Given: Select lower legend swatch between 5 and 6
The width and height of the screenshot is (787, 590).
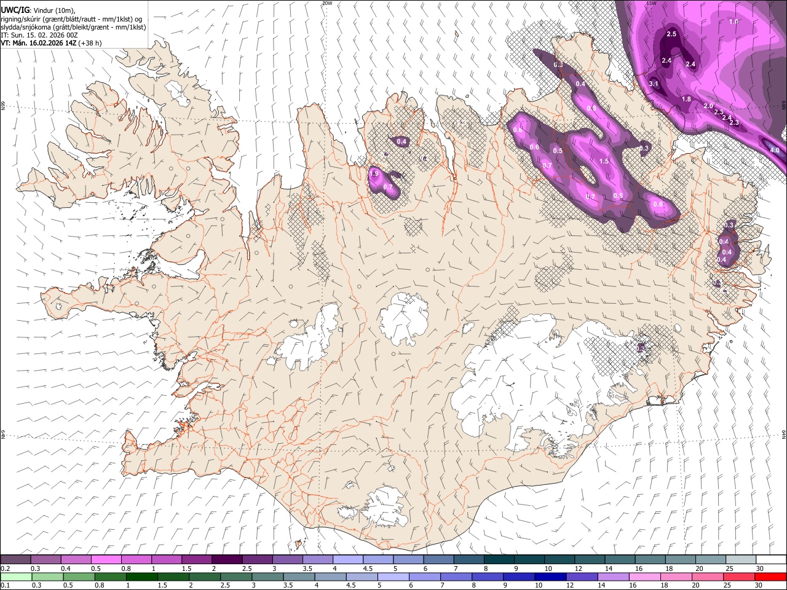Looking at the screenshot, I should pos(393,576).
